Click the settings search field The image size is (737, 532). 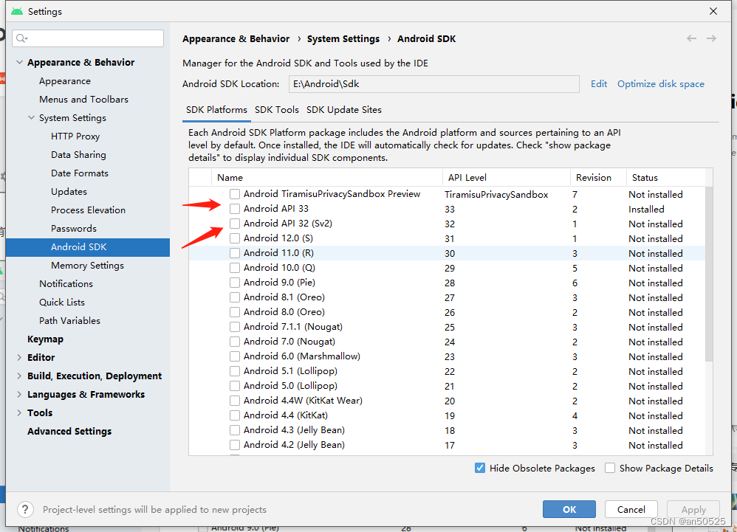tap(88, 38)
